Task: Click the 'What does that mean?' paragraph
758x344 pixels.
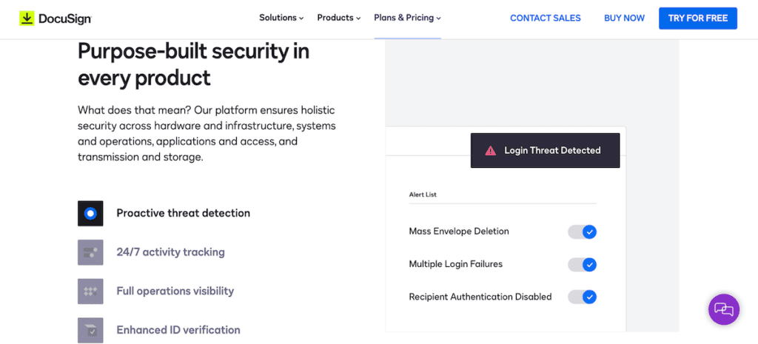Action: 207,134
